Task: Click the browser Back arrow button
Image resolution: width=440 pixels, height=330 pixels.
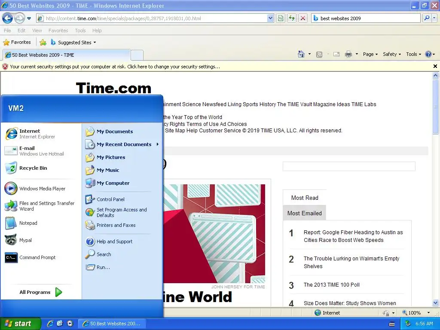Action: (8, 18)
